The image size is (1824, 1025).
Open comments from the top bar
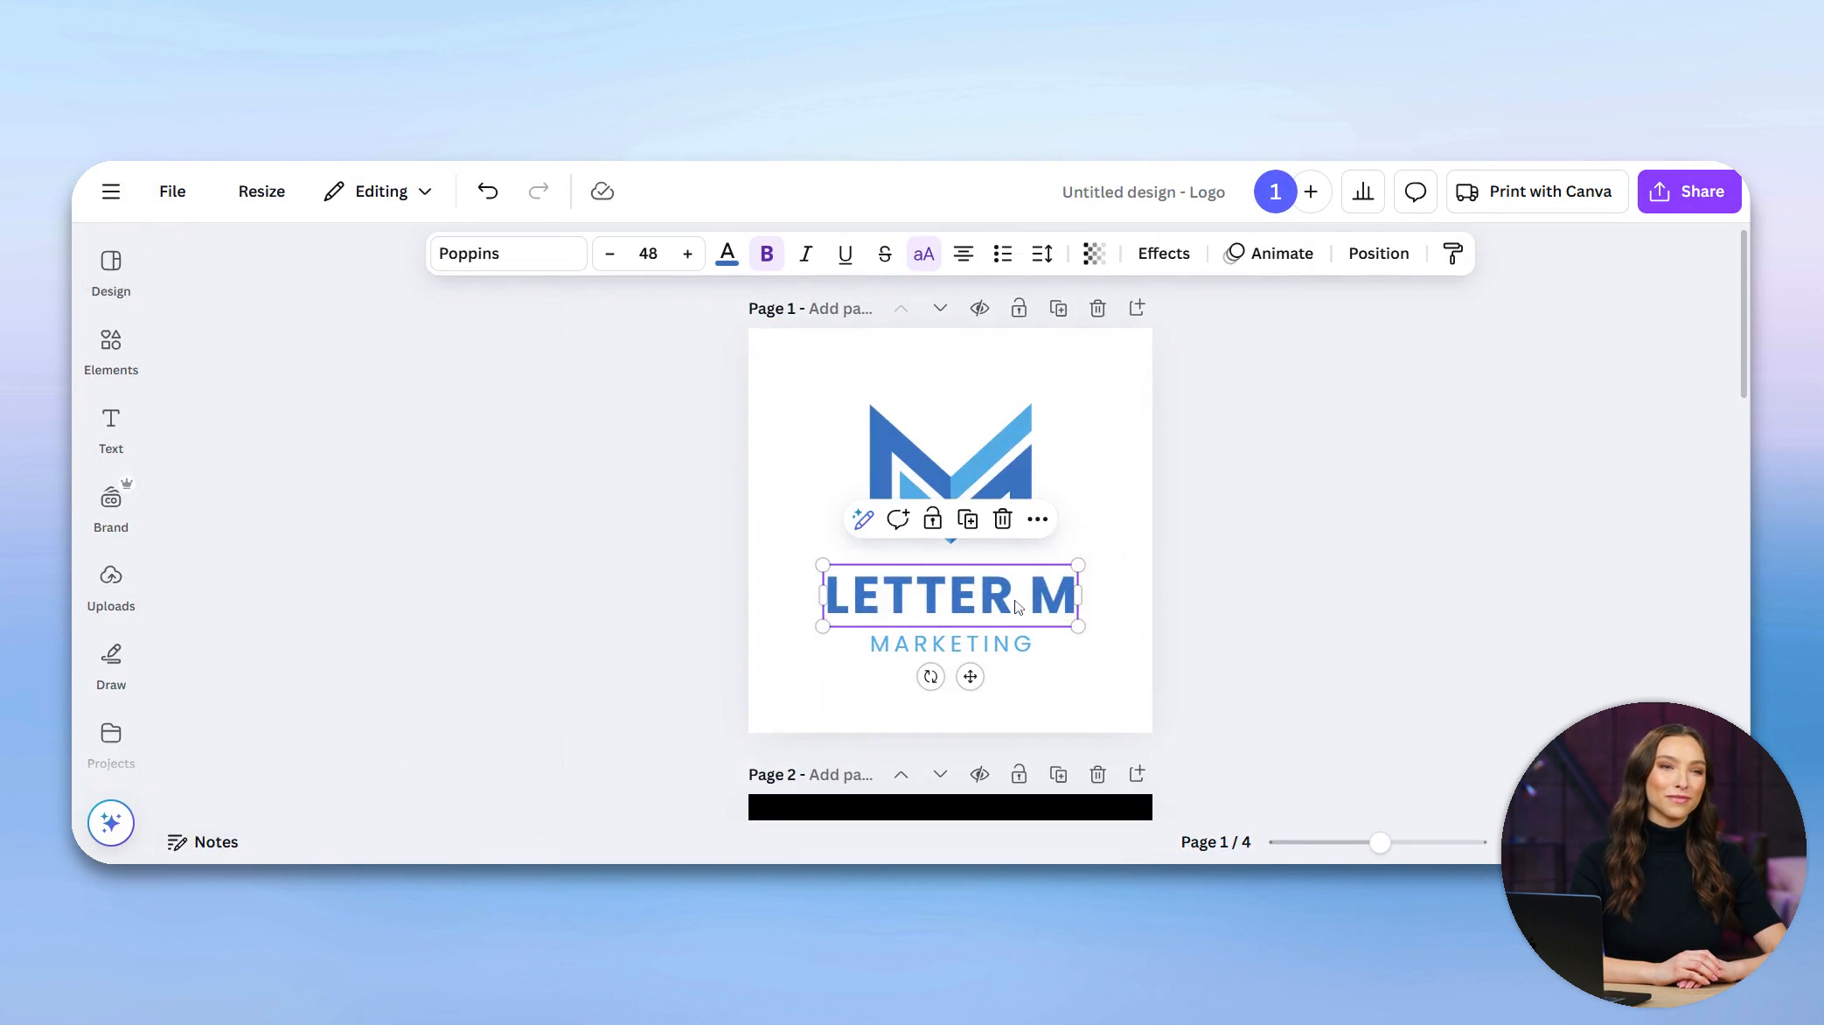tap(1415, 191)
